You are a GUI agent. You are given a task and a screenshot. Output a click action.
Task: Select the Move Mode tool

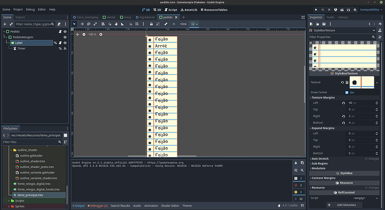click(82, 24)
